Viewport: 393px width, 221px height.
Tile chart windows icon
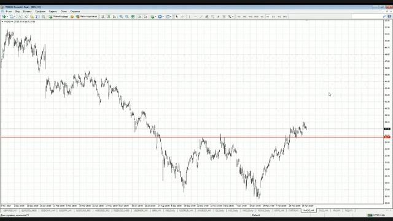(x=133, y=17)
